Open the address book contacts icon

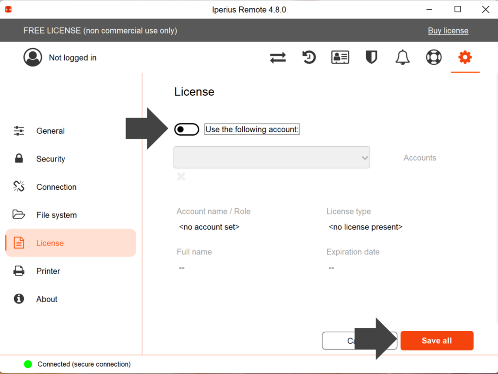point(340,57)
